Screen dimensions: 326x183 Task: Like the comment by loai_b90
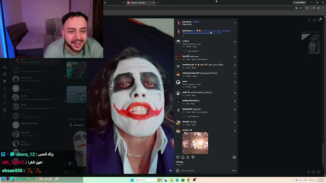pos(235,57)
